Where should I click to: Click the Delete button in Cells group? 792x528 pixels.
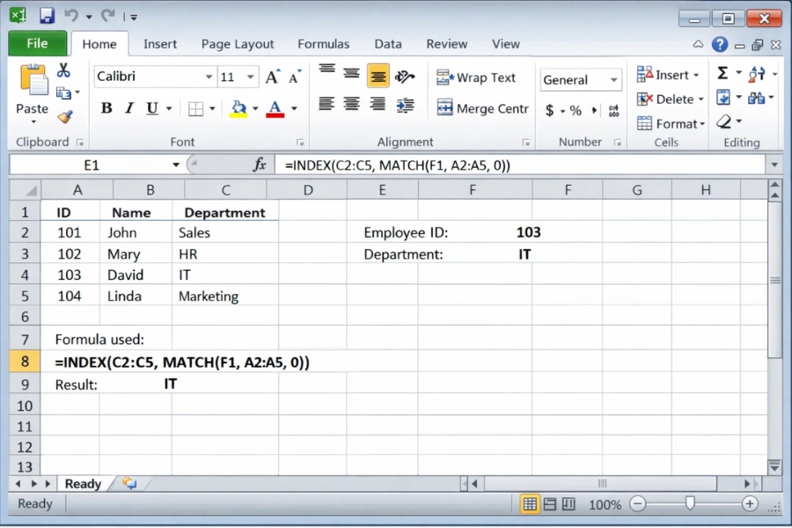(669, 99)
